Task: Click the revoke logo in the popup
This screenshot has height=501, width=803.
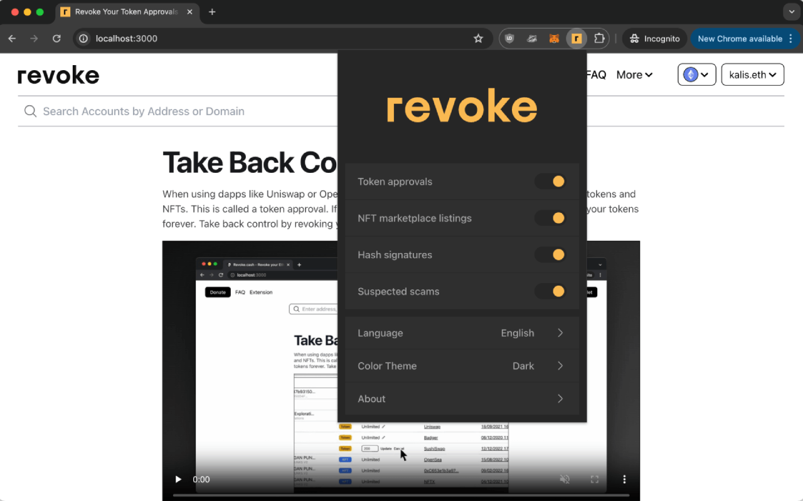Action: coord(462,105)
